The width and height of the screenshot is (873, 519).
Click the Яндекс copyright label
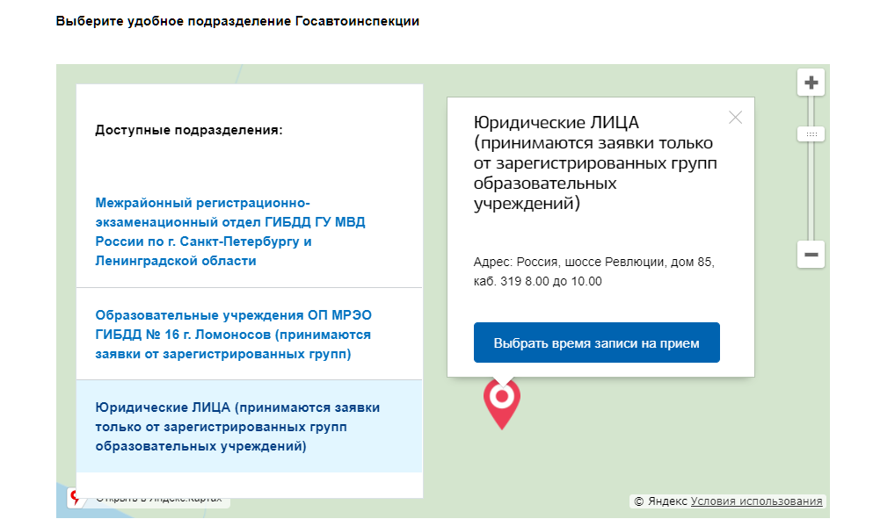661,501
